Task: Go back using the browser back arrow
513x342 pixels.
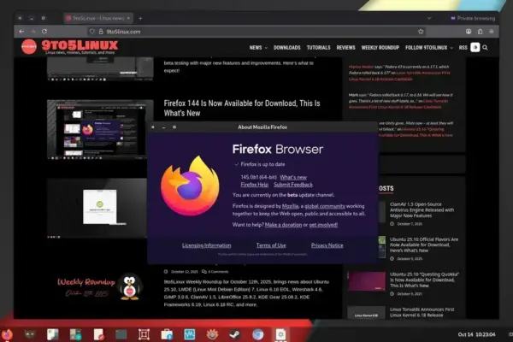Action: (x=21, y=32)
